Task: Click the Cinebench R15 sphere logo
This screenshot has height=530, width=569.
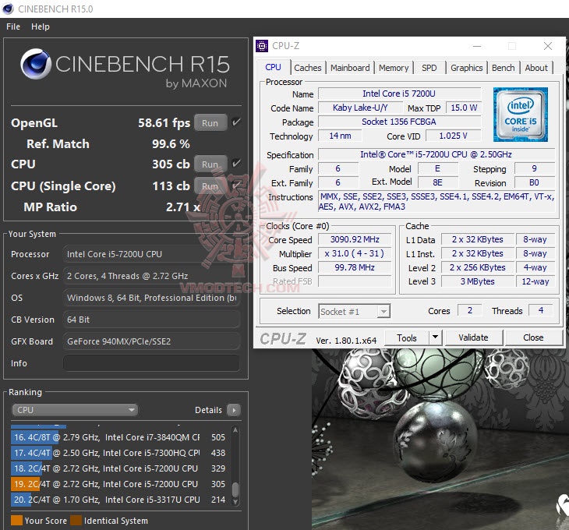Action: point(36,64)
